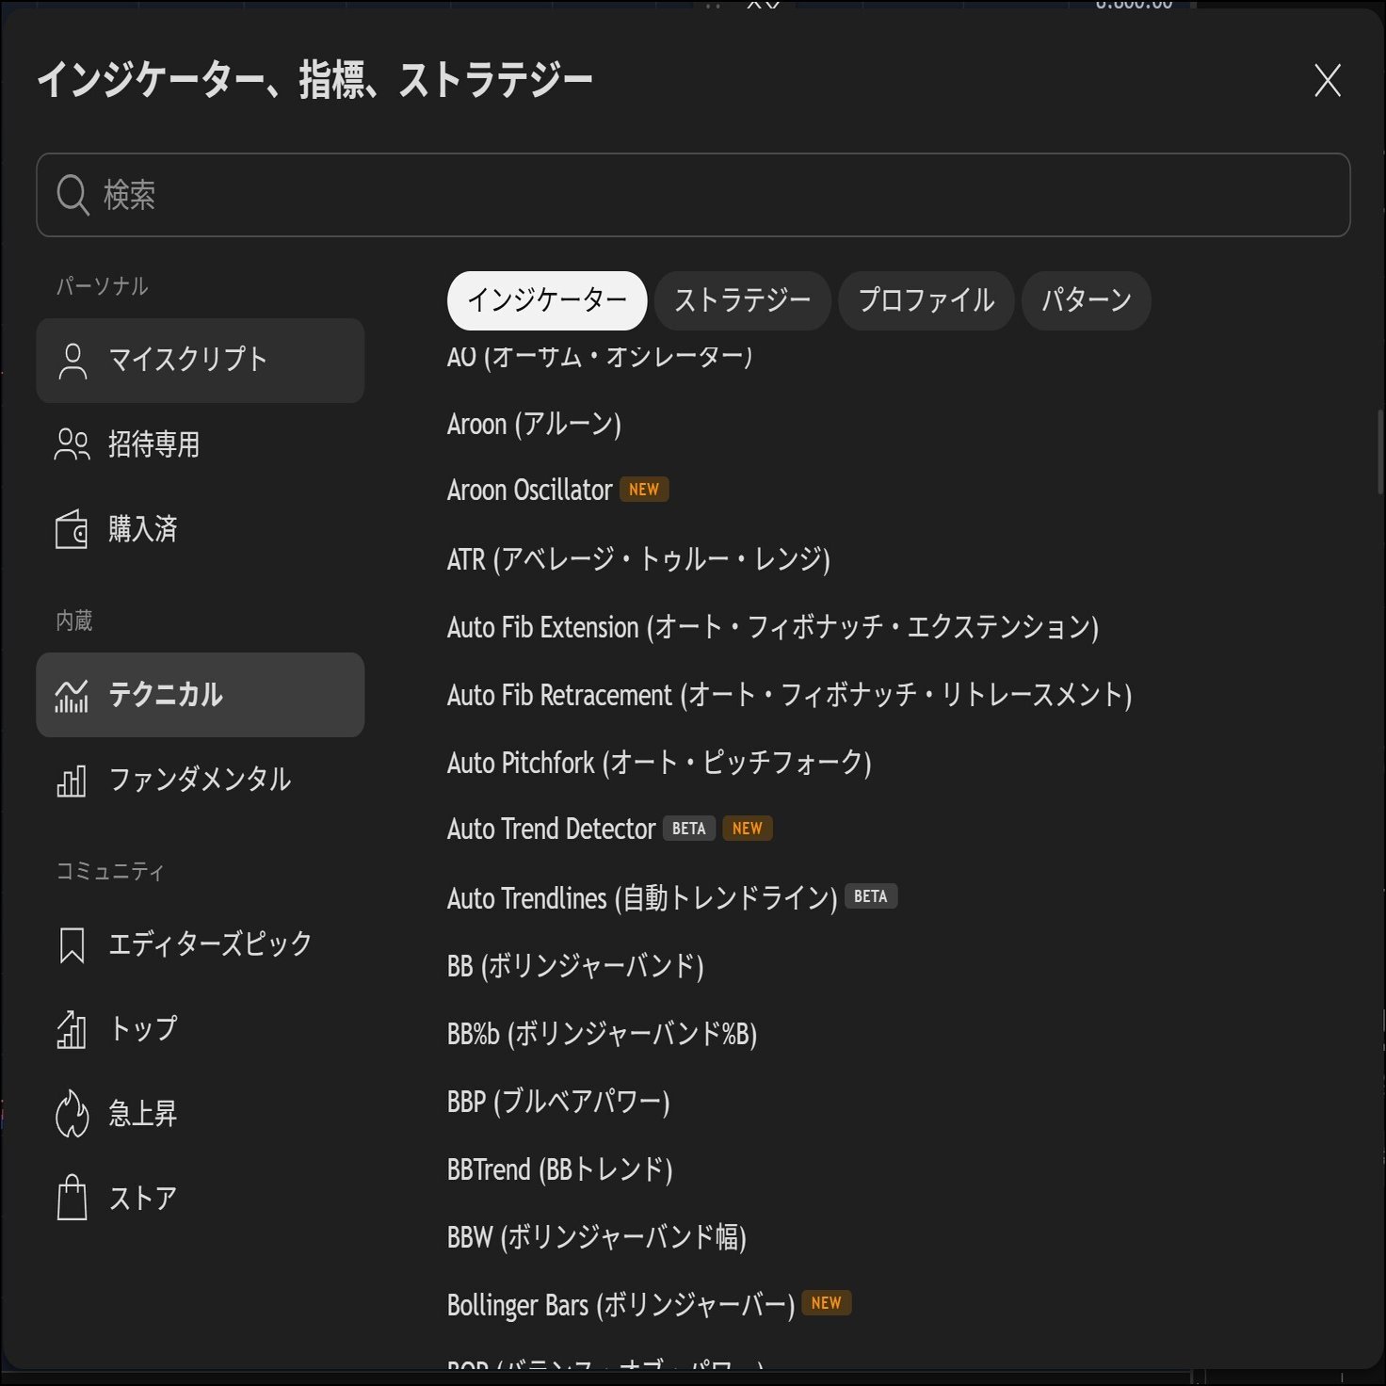Switch to the プロファイル tab
1386x1386 pixels.
coord(926,300)
